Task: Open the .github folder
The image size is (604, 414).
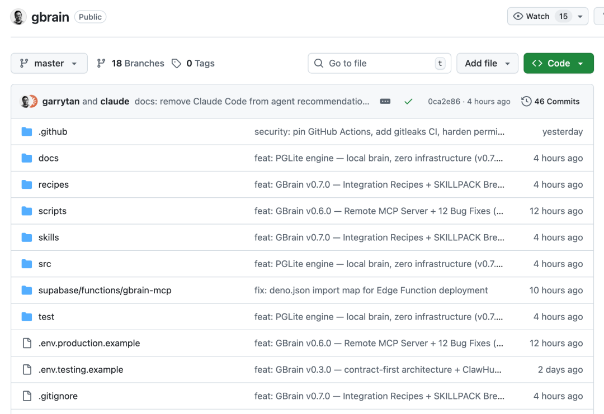Action: click(53, 132)
